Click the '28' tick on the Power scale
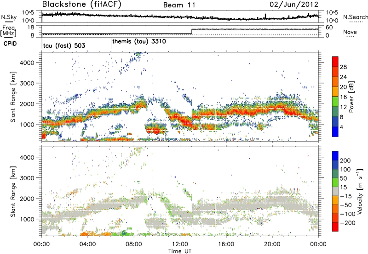 click(x=343, y=67)
